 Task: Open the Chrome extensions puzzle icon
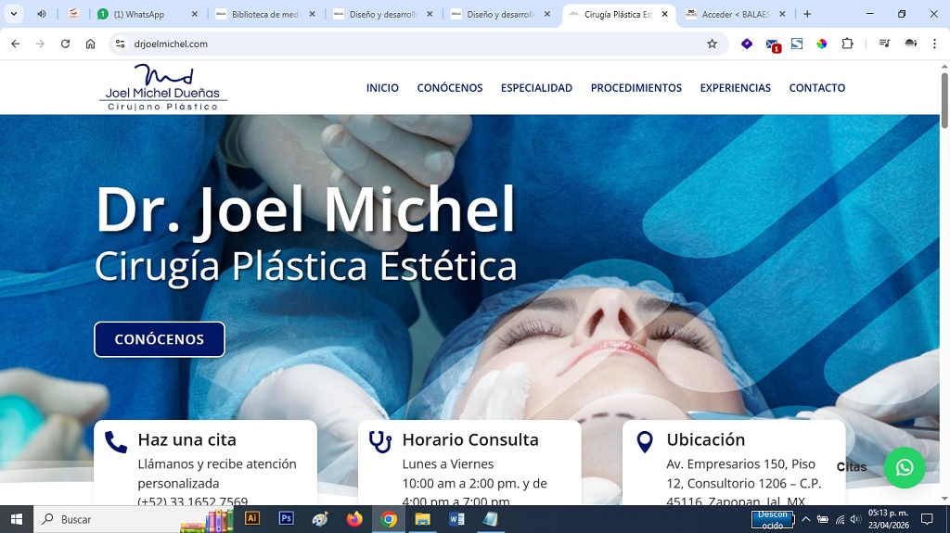(x=847, y=44)
